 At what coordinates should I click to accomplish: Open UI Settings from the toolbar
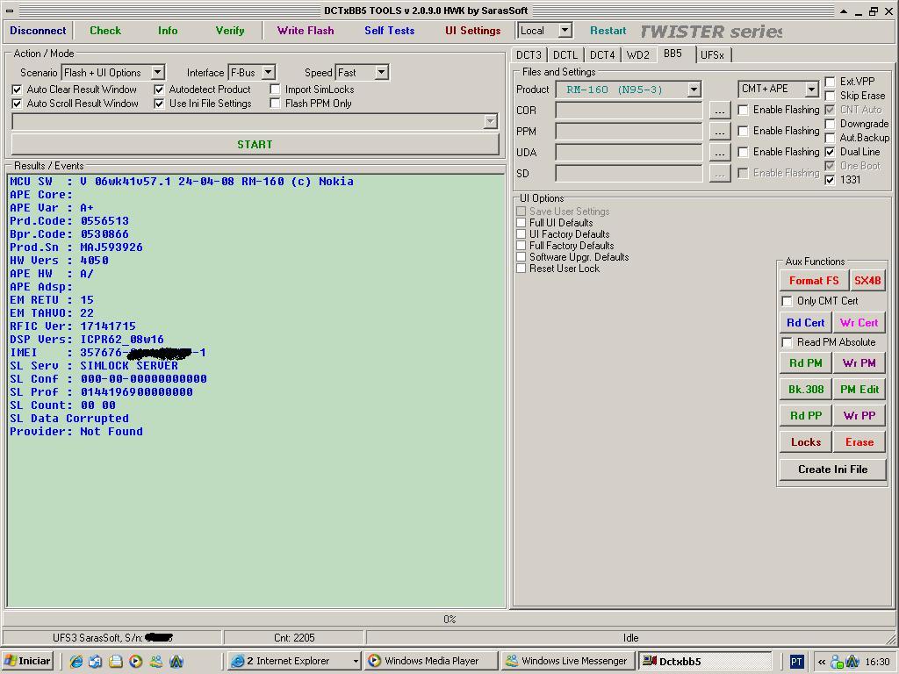(x=472, y=31)
